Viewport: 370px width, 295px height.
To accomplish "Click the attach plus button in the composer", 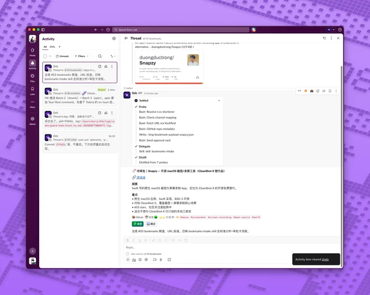I will tap(128, 260).
